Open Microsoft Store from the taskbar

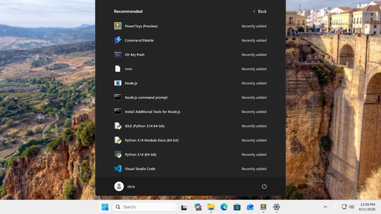pos(237,207)
